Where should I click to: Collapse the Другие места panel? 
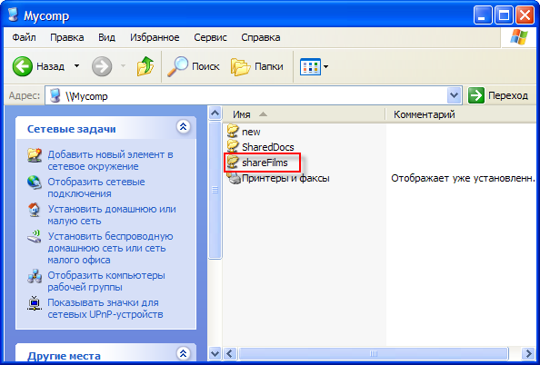point(184,353)
